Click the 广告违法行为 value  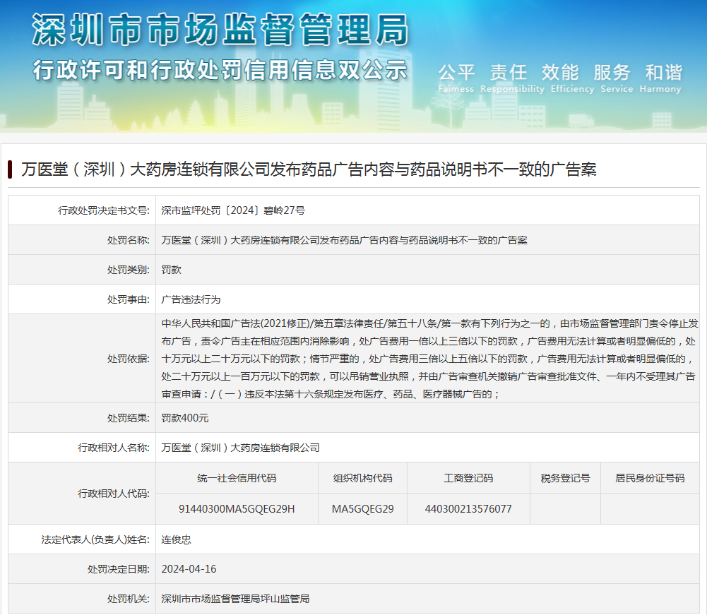coord(191,300)
